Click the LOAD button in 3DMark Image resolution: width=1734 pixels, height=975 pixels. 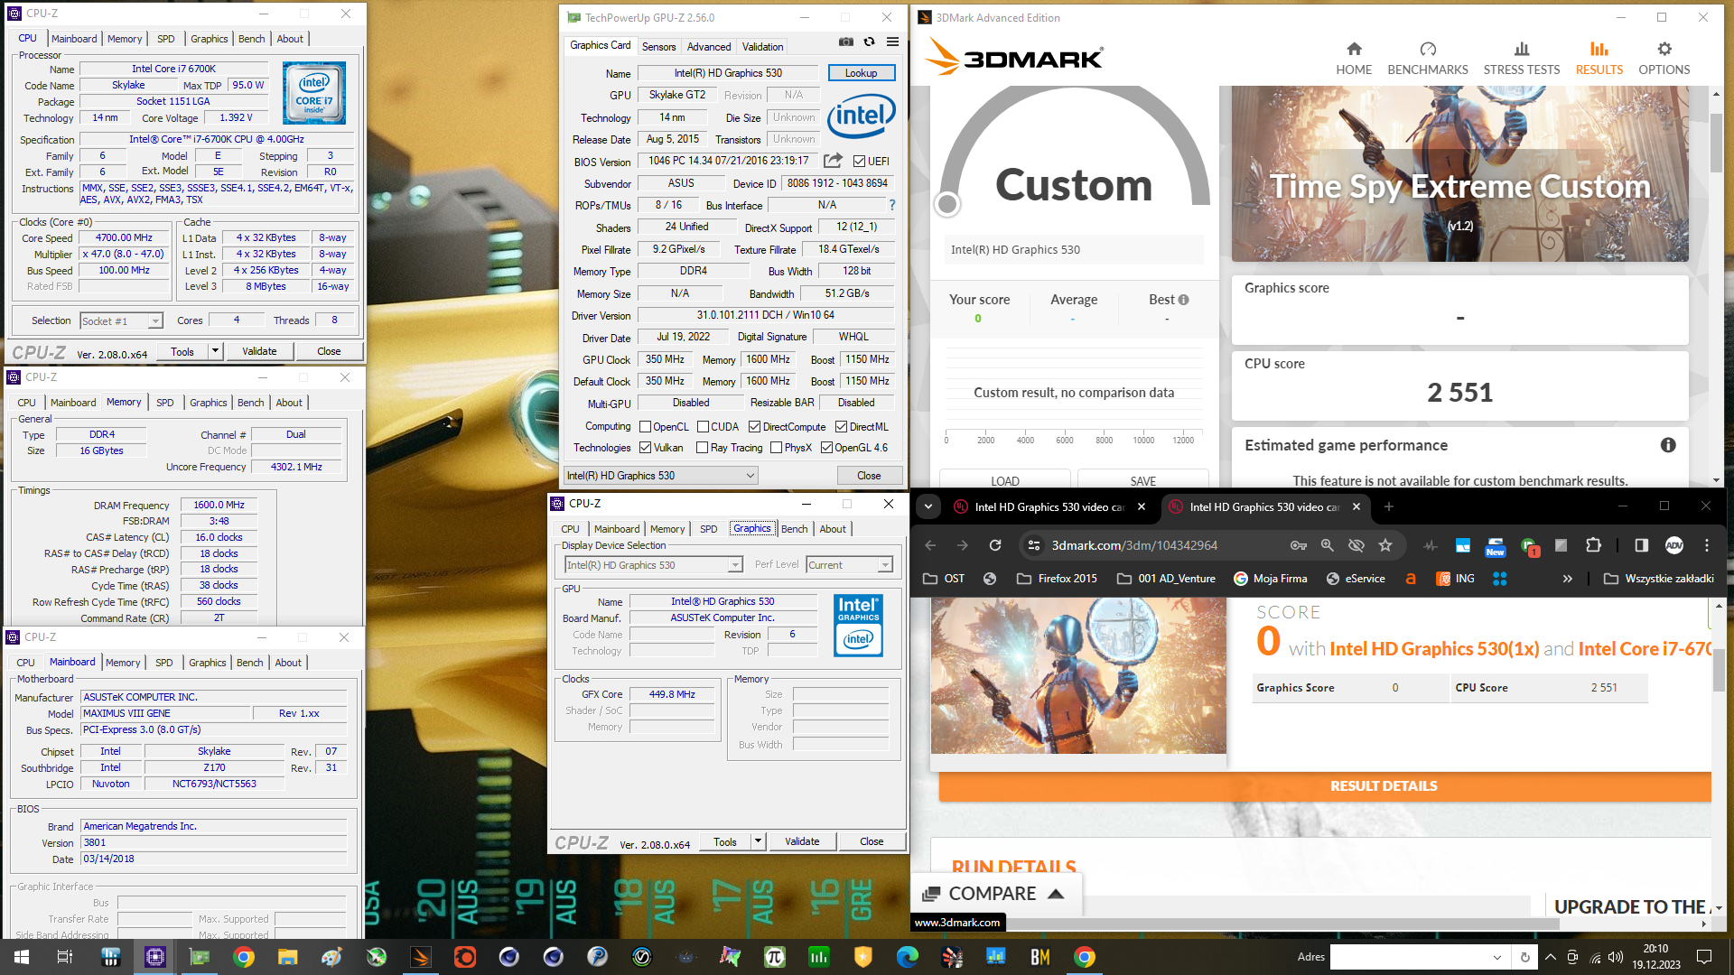click(x=1005, y=480)
